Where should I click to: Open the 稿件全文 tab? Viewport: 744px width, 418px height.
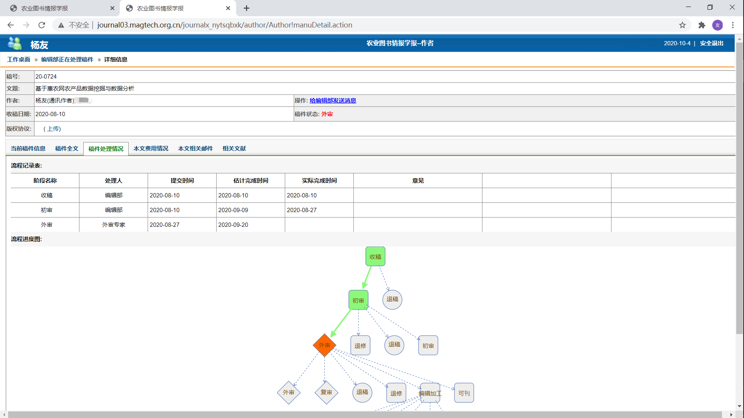(x=67, y=149)
